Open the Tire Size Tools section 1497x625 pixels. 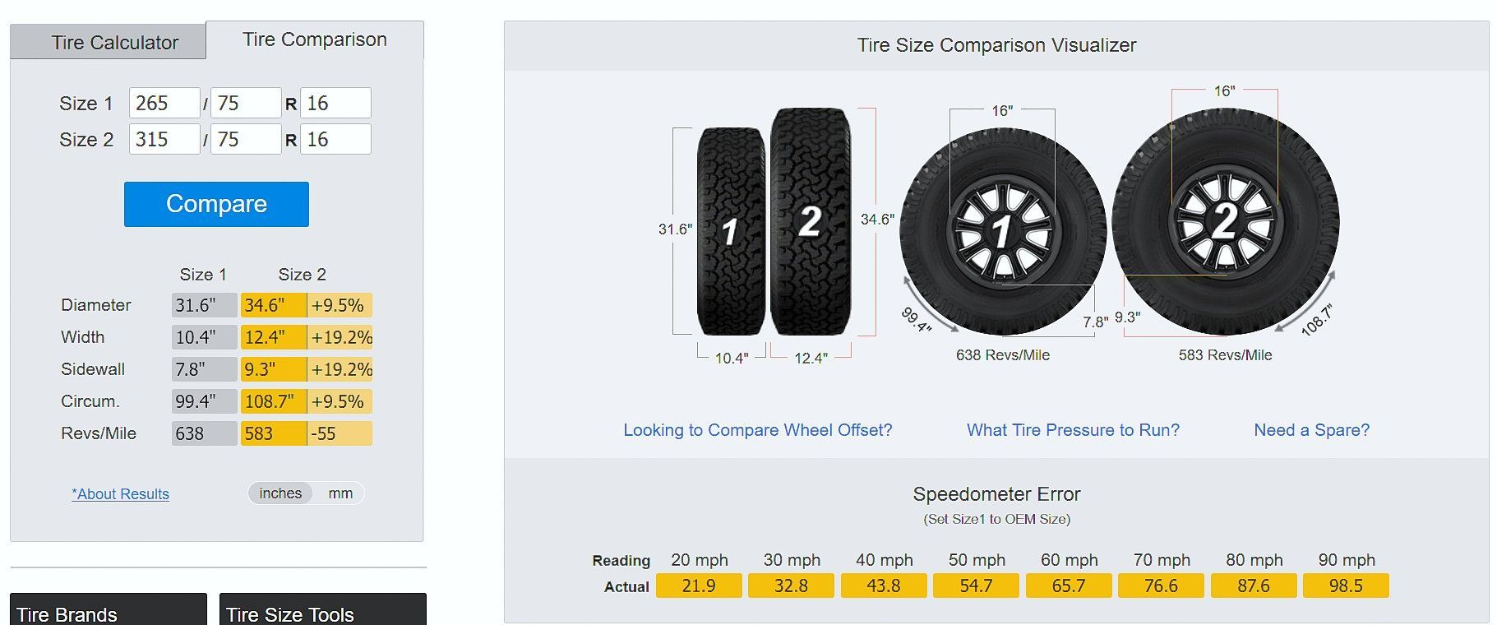[x=322, y=613]
